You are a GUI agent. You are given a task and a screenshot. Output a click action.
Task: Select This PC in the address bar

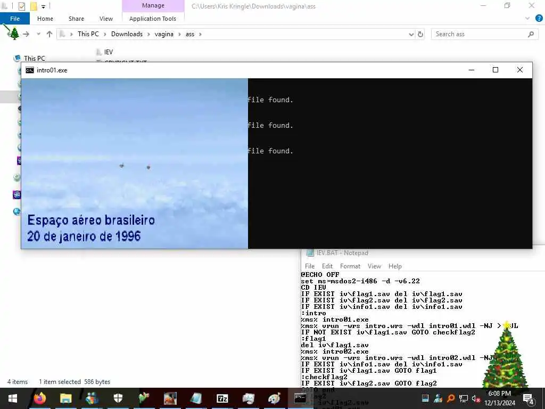pyautogui.click(x=88, y=34)
